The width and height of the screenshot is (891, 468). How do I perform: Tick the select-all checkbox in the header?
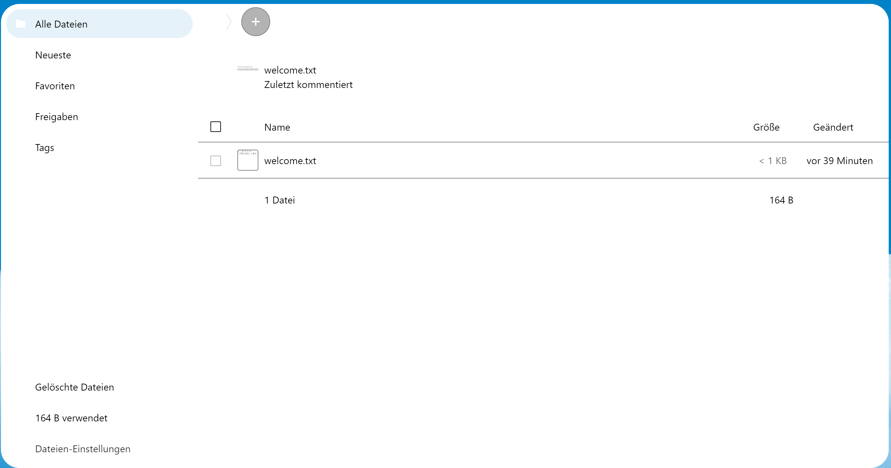click(215, 127)
